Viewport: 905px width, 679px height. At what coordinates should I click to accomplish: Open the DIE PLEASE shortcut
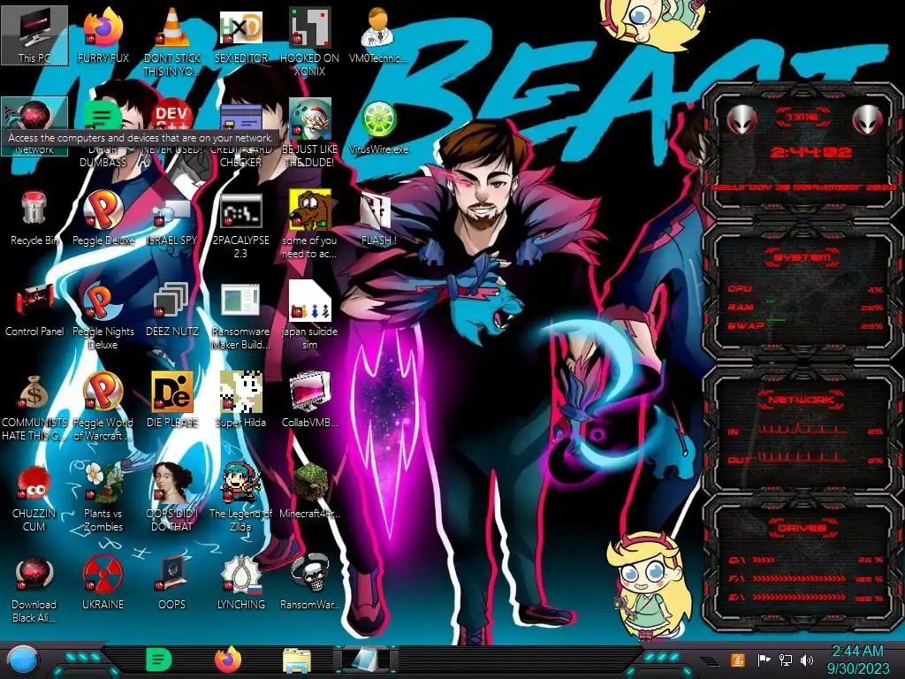[x=172, y=400]
